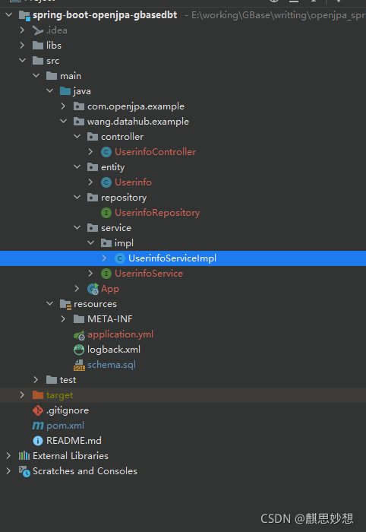This screenshot has width=366, height=532.
Task: Click the README.md info icon
Action: coord(38,441)
